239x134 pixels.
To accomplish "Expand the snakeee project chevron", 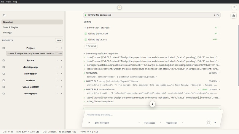I will (57, 80).
